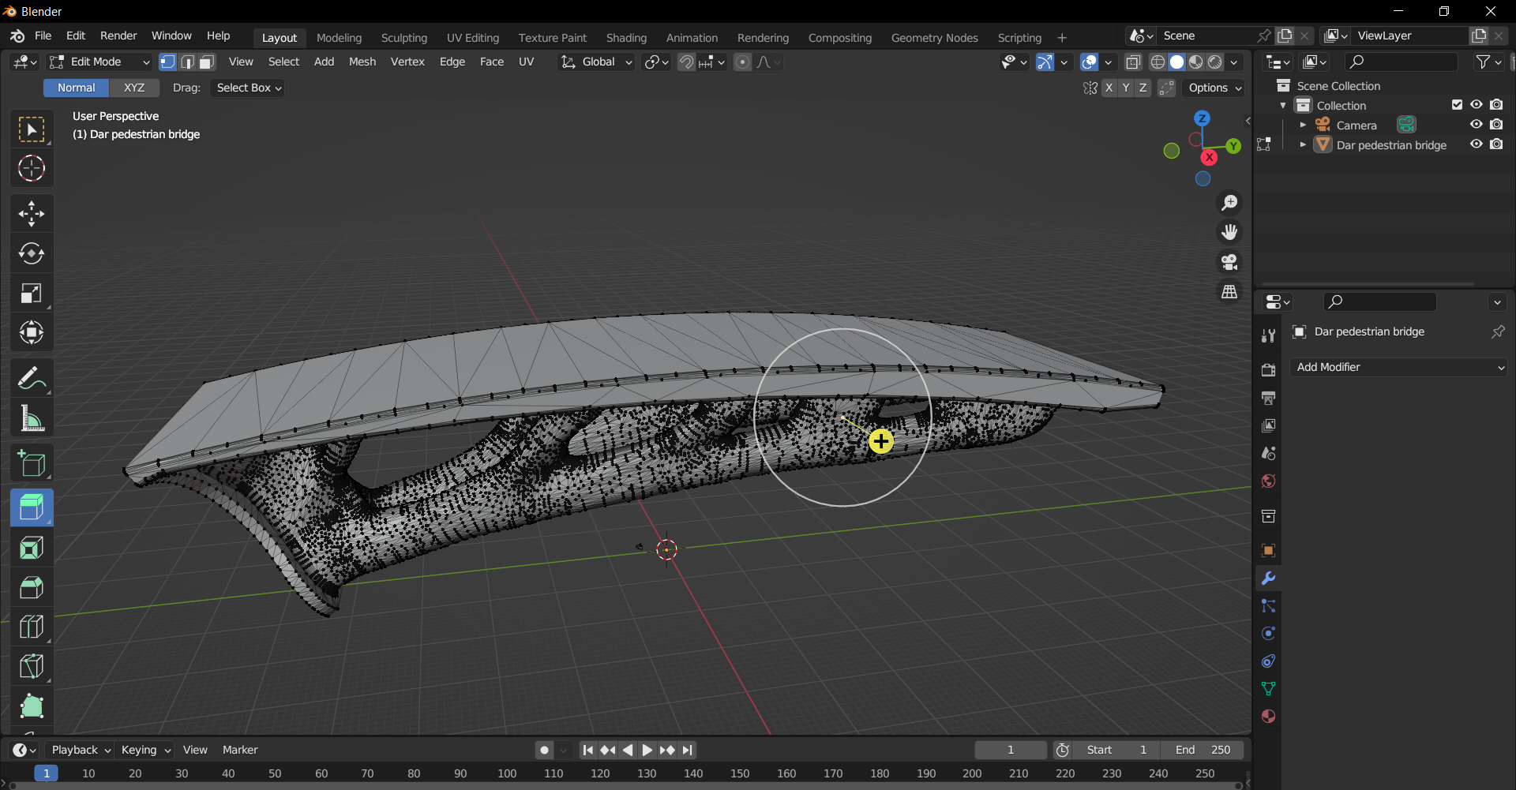Click the End frame field

point(1202,750)
